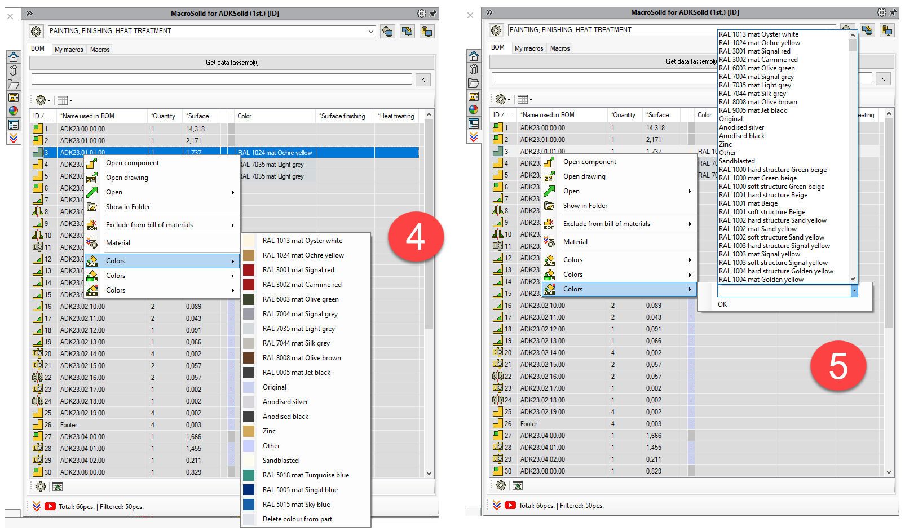The image size is (905, 531).
Task: Click the search input field in left window
Action: [222, 79]
